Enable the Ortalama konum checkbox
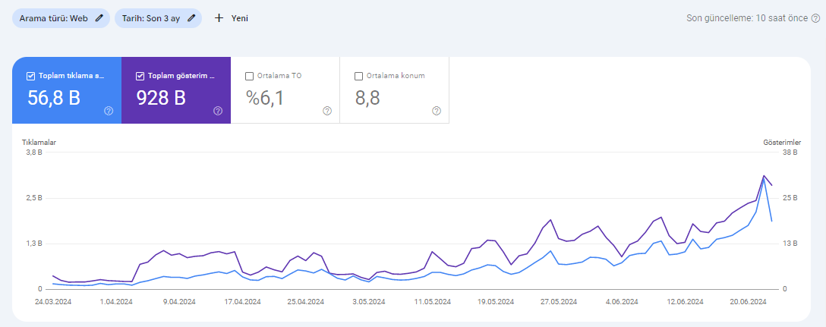This screenshot has width=826, height=327. coord(358,76)
